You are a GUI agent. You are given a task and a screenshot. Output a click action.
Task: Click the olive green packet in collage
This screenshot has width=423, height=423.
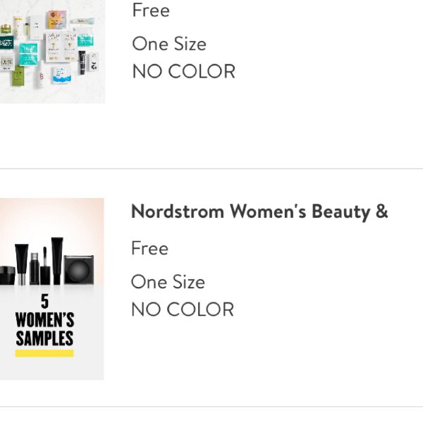18,75
